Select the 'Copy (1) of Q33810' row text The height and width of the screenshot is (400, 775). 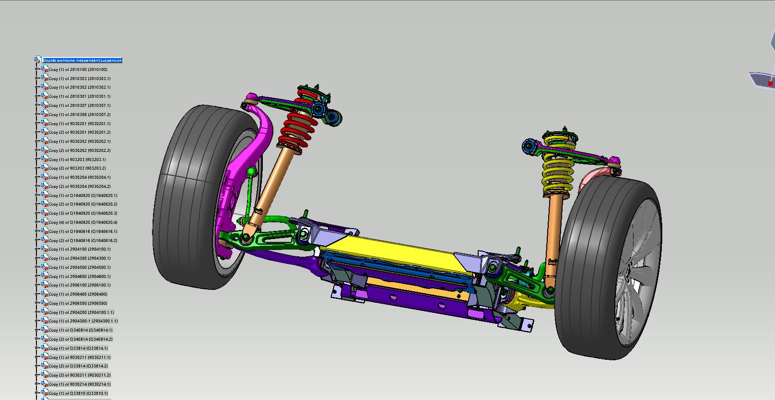[78, 393]
